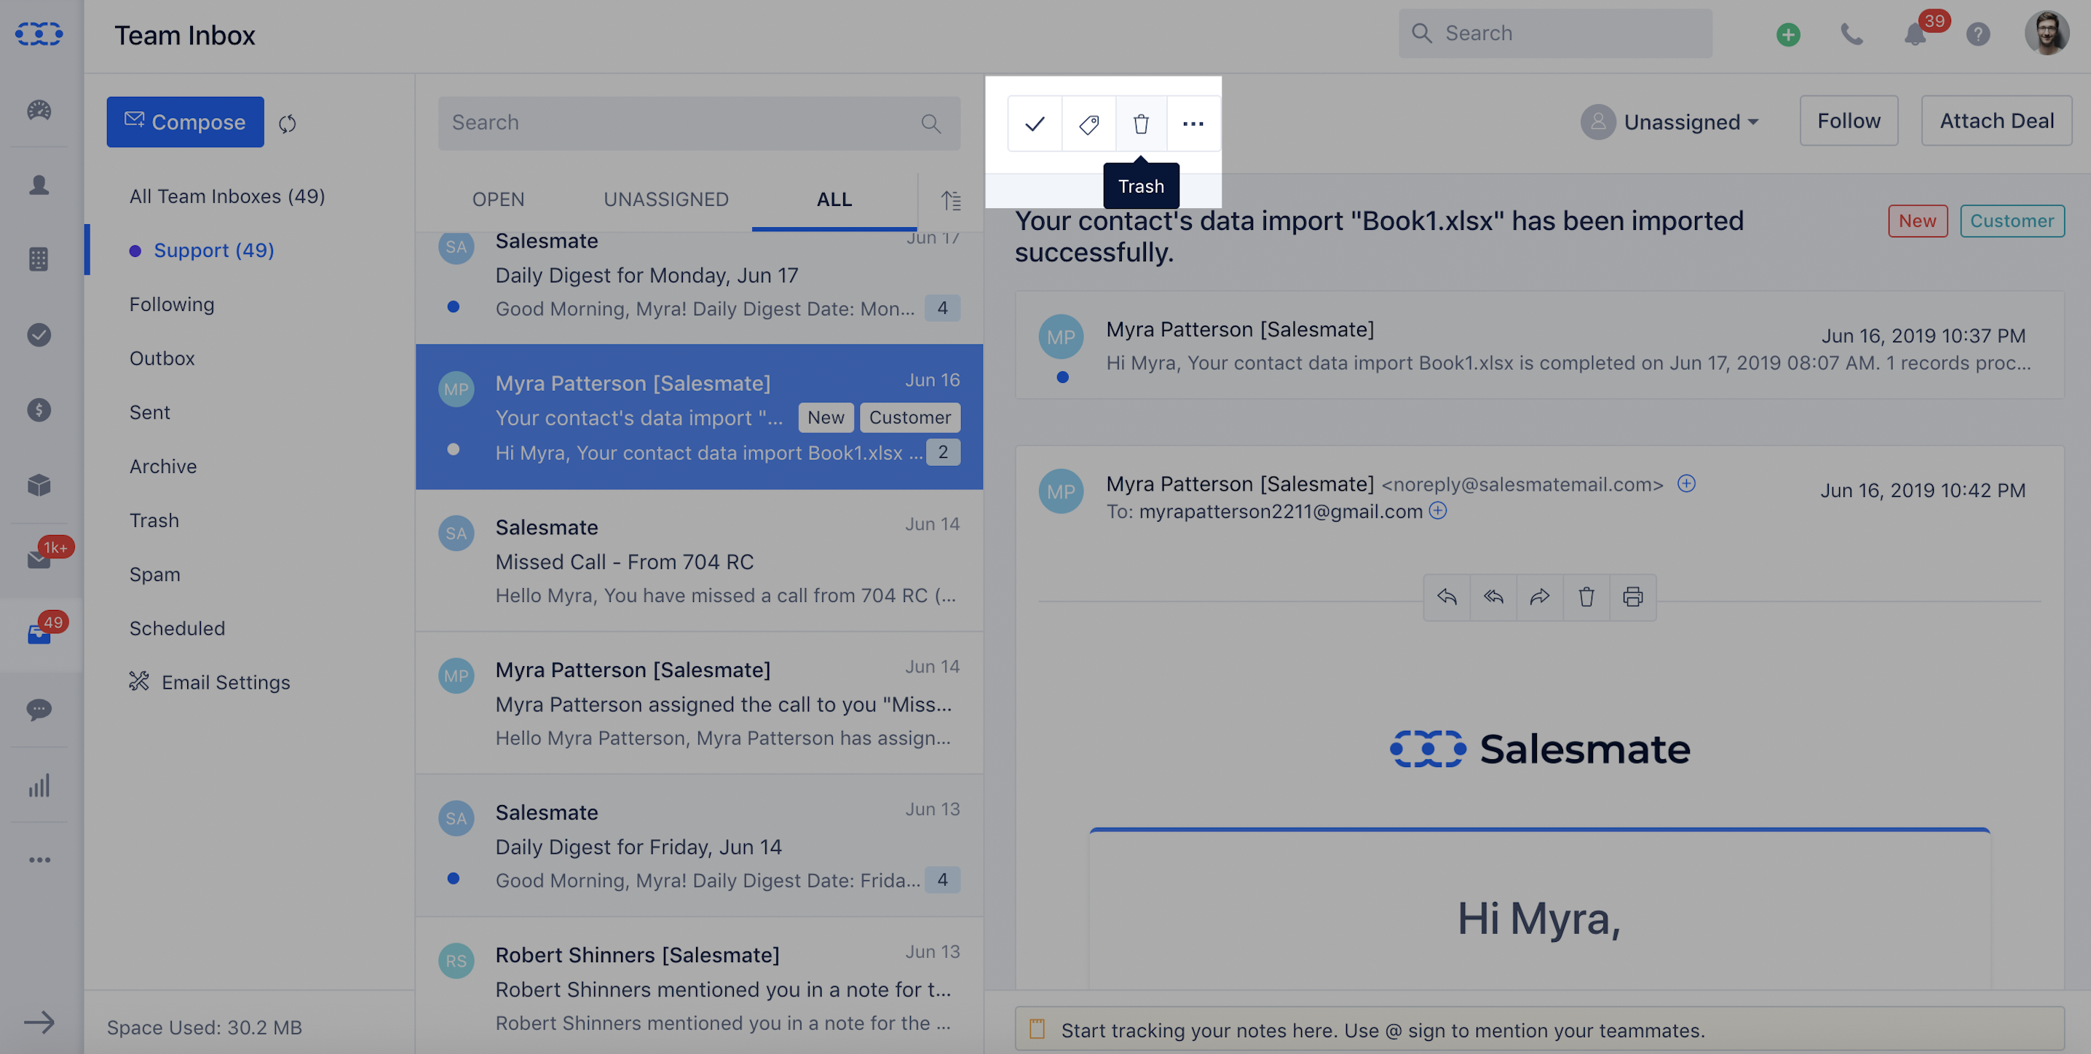Open notifications bell with 39 badge
Viewport: 2091px width, 1054px height.
pyautogui.click(x=1916, y=34)
